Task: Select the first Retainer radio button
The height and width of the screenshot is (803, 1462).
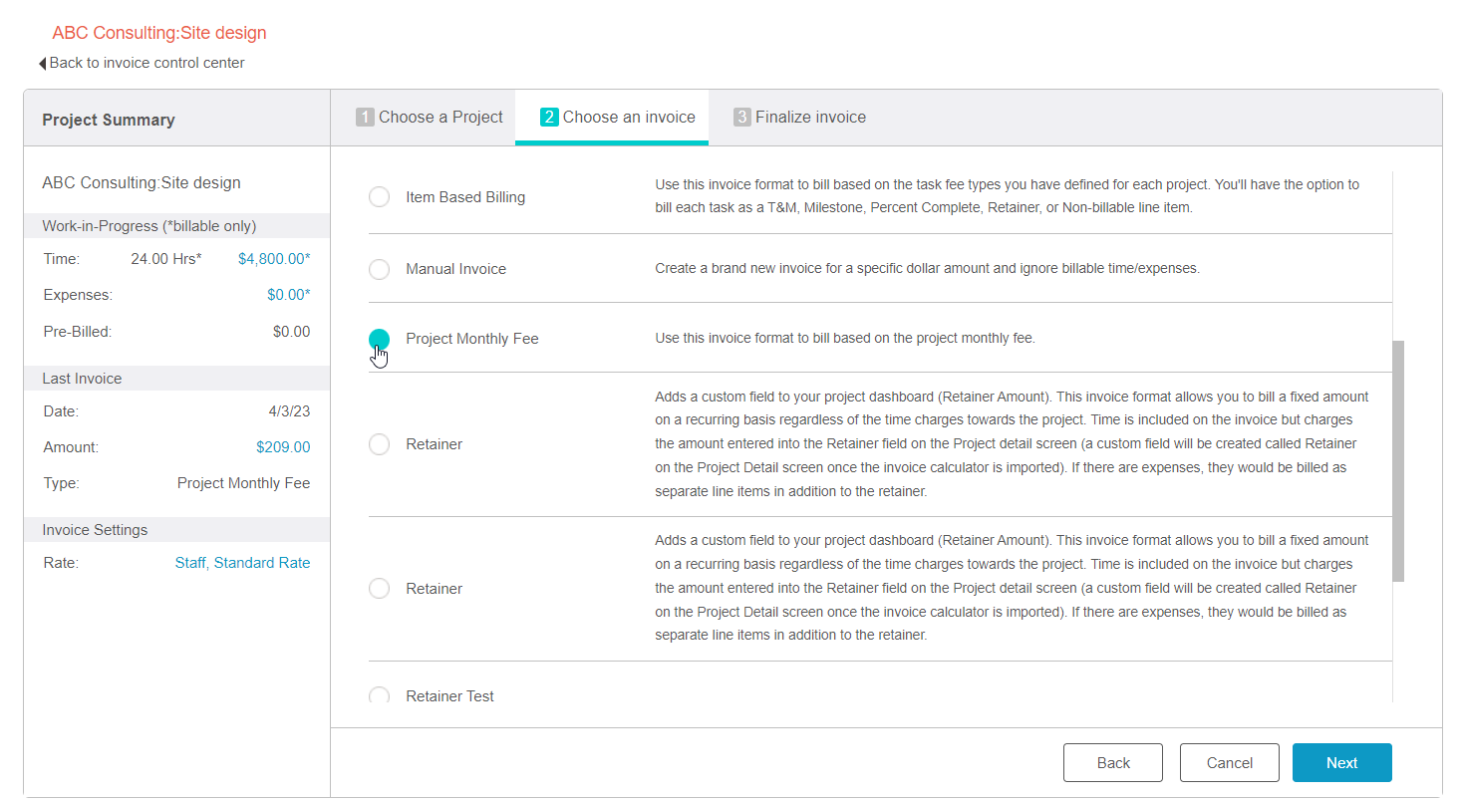Action: [379, 444]
